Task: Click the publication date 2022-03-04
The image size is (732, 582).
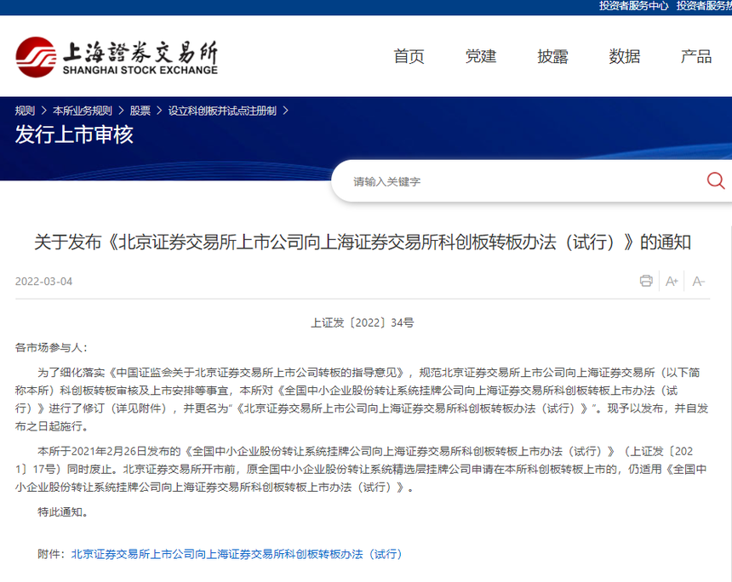Action: (x=44, y=282)
